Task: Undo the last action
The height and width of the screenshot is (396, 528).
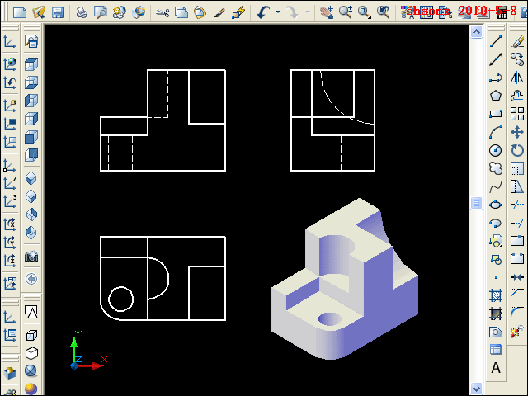Action: 264,12
